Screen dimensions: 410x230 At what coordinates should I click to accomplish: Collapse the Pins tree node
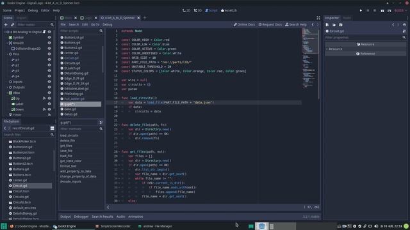click(7, 54)
